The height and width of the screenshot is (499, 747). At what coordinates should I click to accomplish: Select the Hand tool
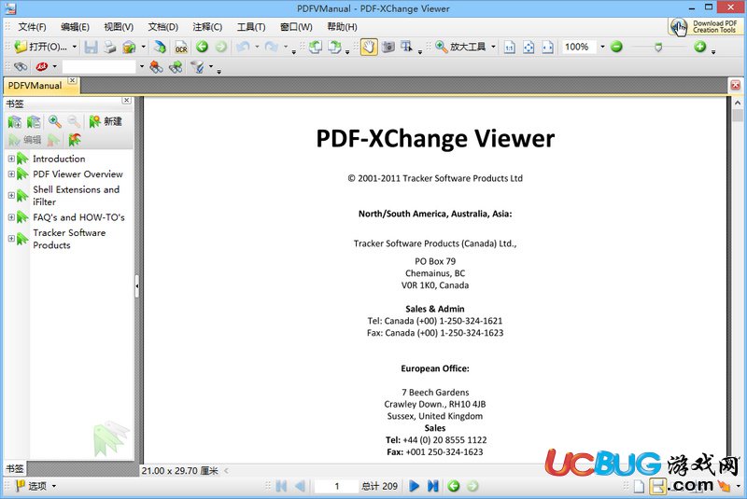point(369,47)
